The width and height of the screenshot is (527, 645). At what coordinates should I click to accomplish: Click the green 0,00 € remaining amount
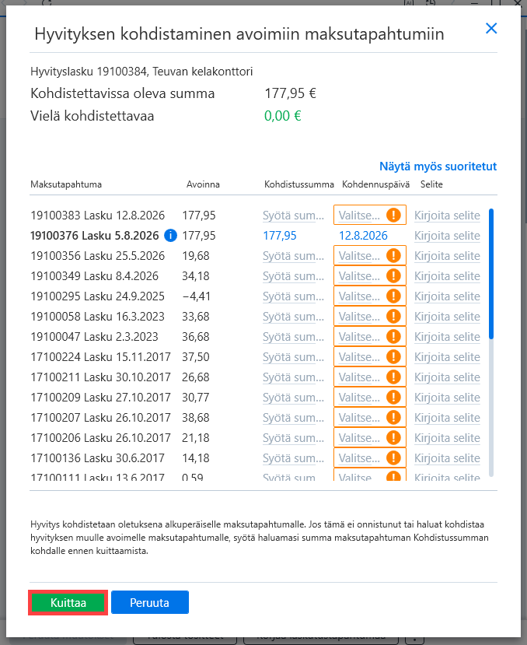point(283,116)
